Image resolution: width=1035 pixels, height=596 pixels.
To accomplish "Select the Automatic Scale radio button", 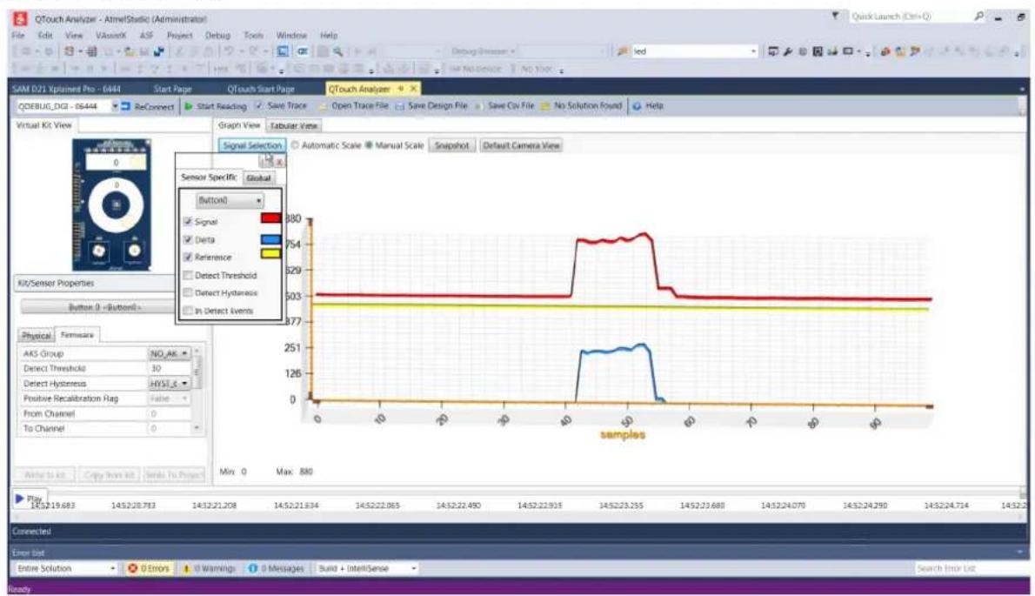I will pos(295,145).
